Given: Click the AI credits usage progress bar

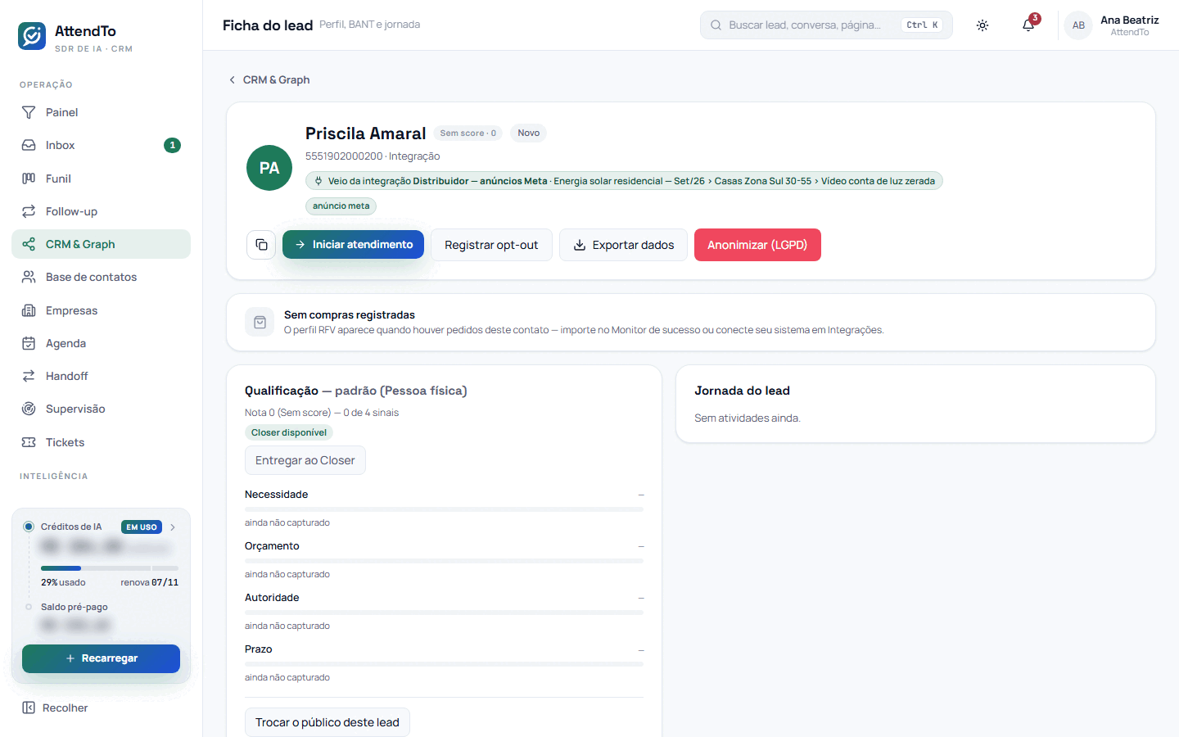Looking at the screenshot, I should tap(110, 568).
